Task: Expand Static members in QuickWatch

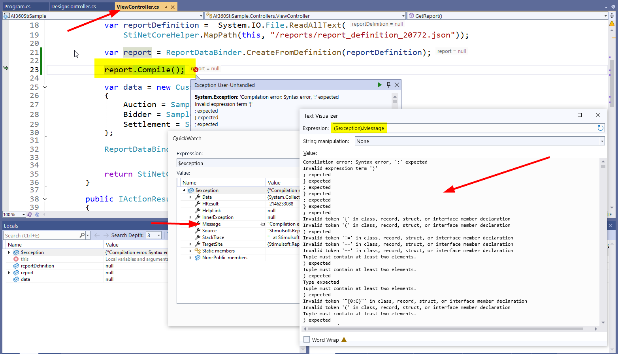Action: click(190, 251)
